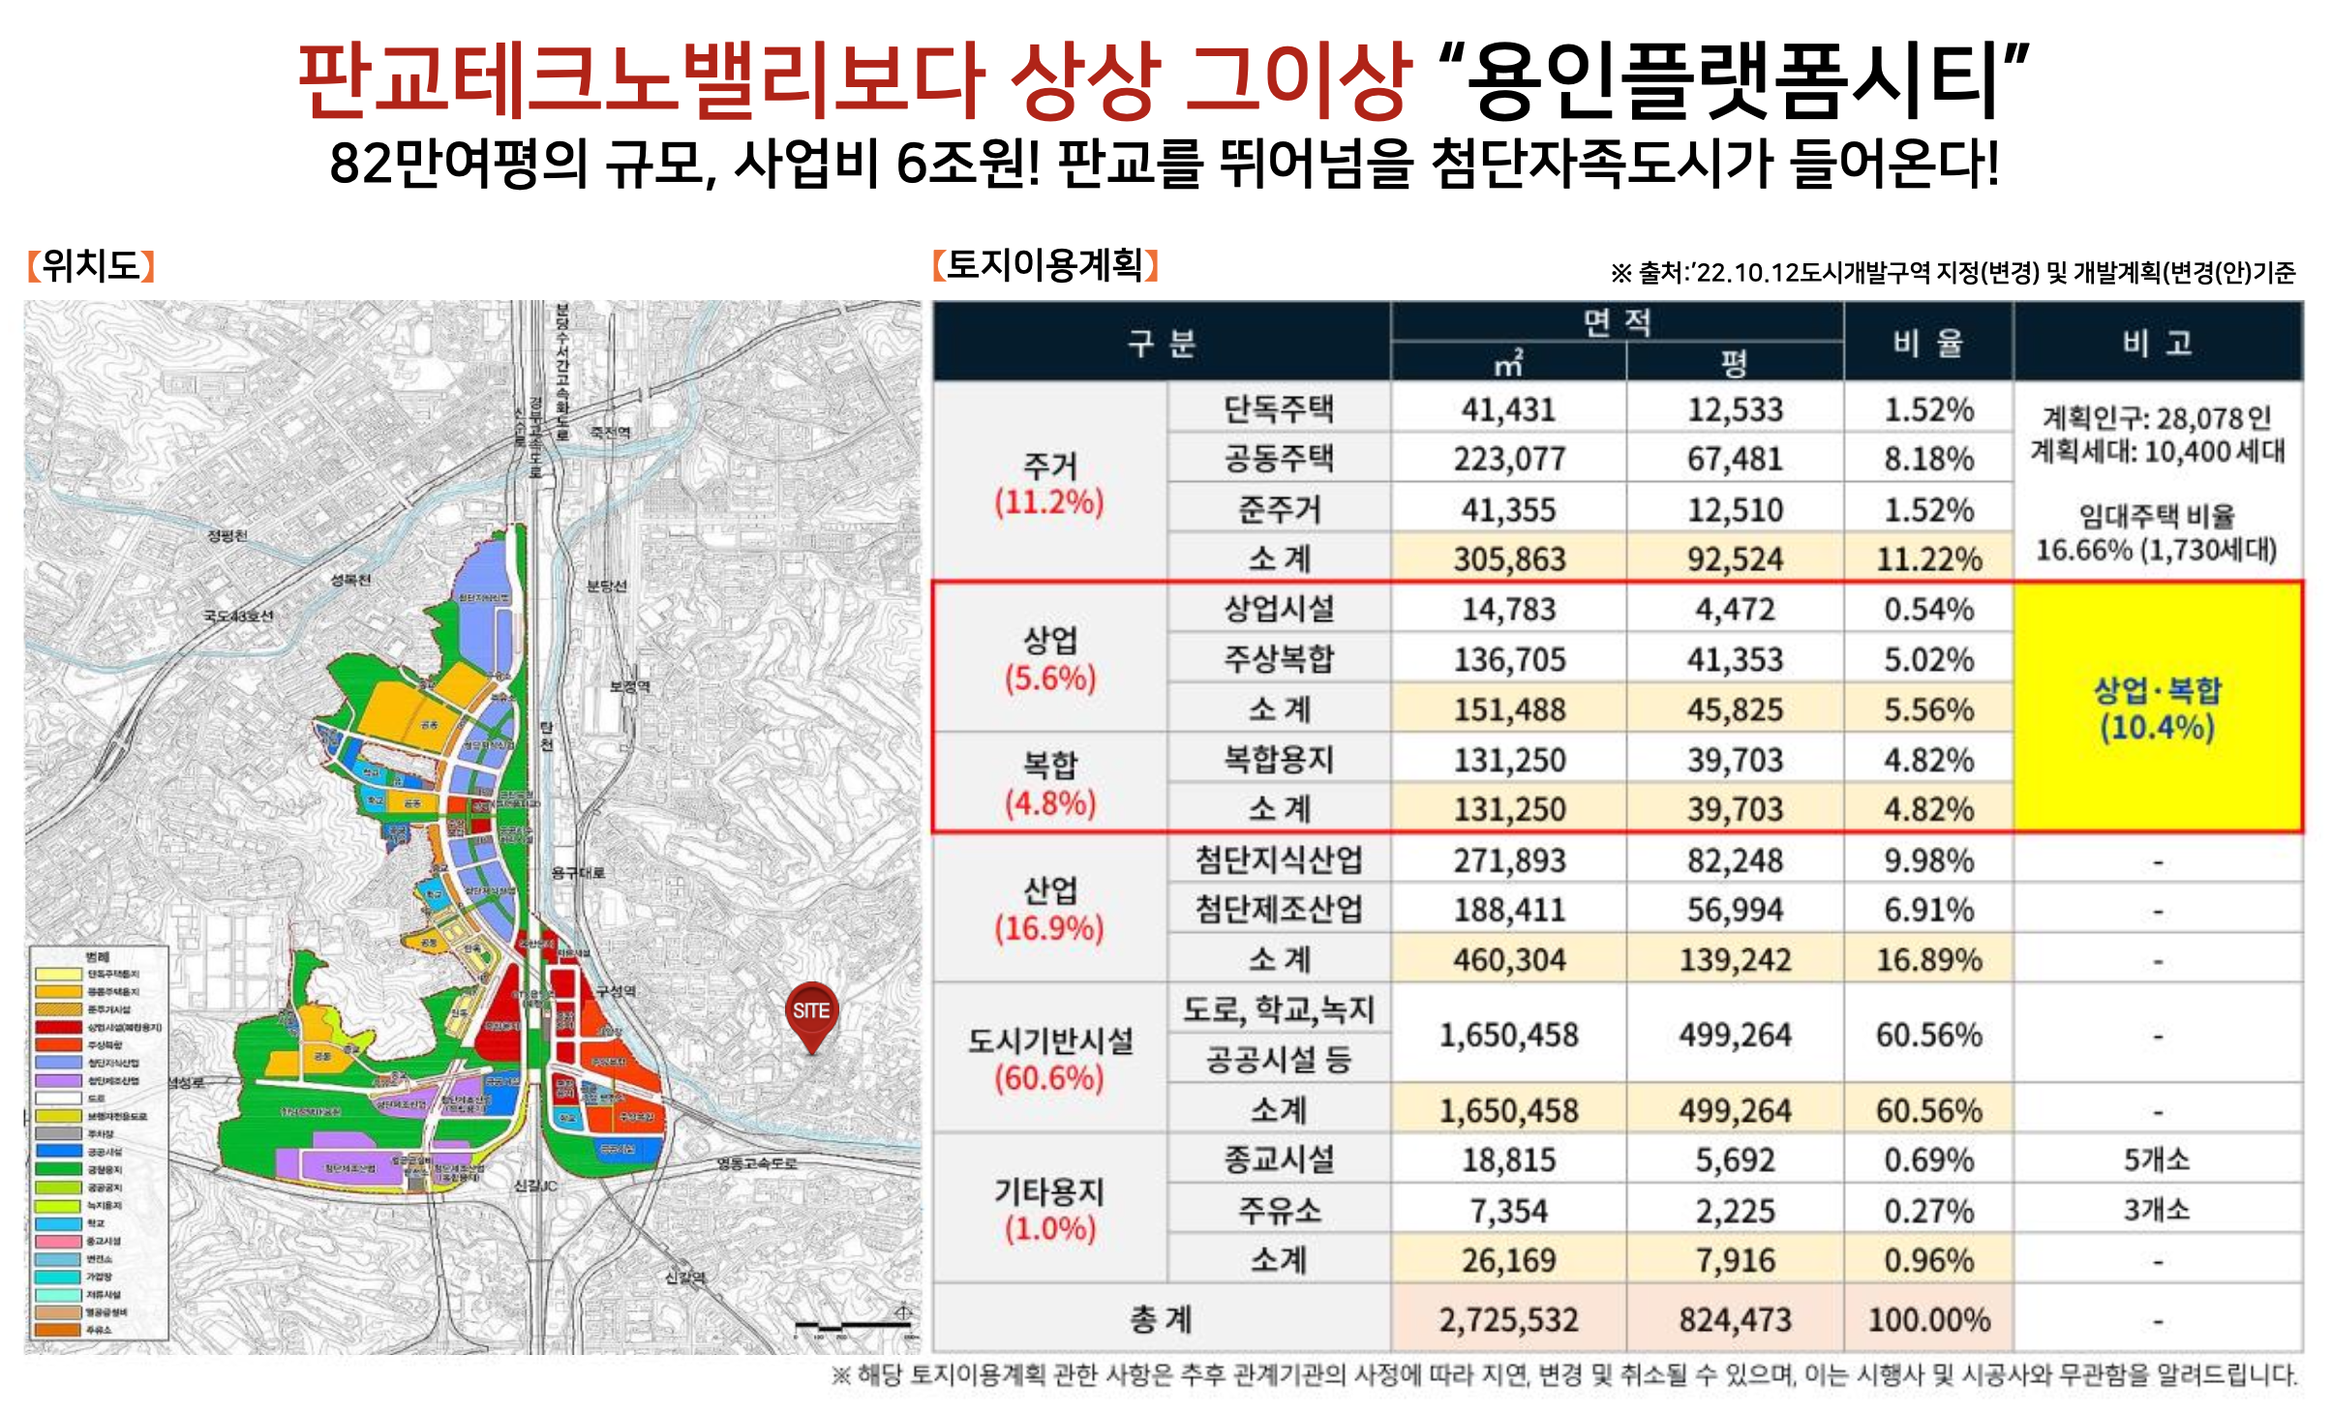Click the north compass symbol on the map
Screen dimensions: 2331x1415
[902, 1312]
